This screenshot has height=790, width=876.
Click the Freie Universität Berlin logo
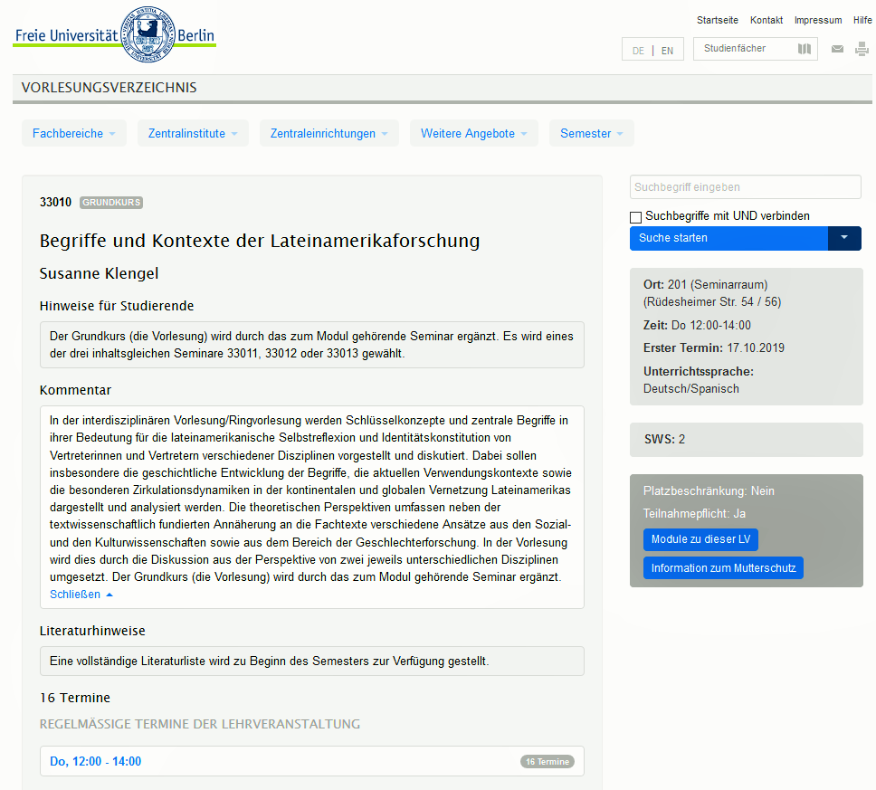coord(115,34)
